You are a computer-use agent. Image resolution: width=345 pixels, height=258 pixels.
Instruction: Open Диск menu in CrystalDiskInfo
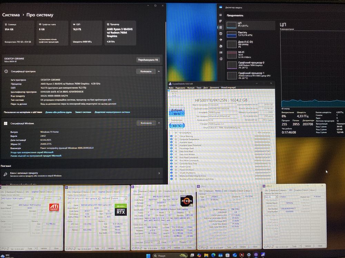coord(206,87)
